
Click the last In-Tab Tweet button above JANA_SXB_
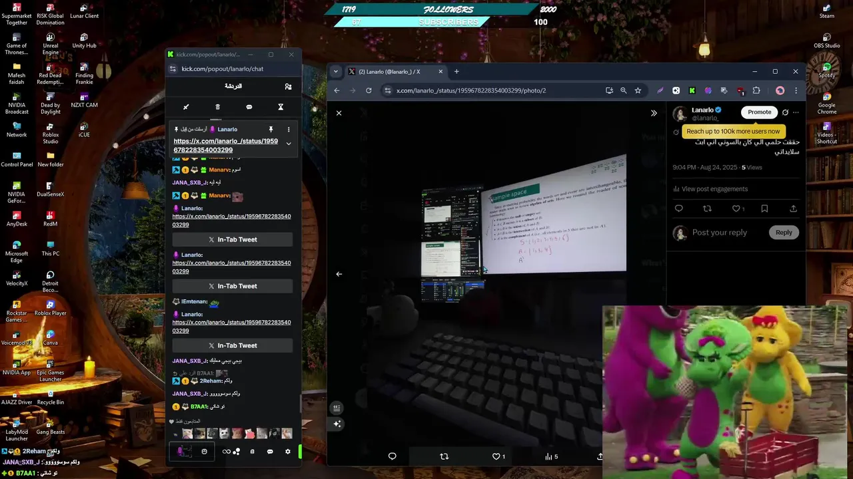233,345
